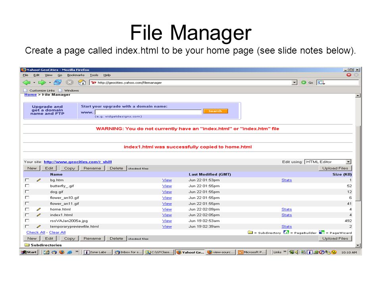Image resolution: width=381 pixels, height=286 pixels.
Task: Open the Edit using HTML Editor dropdown
Action: (x=348, y=162)
